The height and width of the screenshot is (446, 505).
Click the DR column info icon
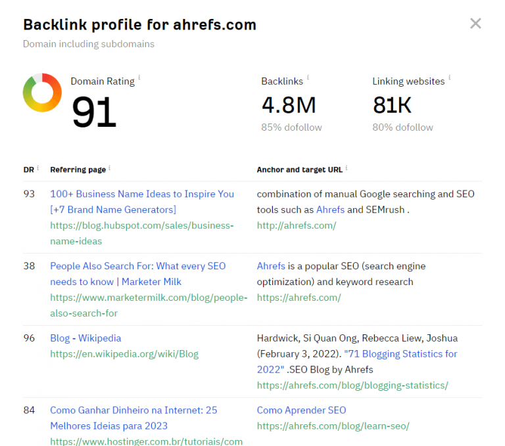(37, 167)
